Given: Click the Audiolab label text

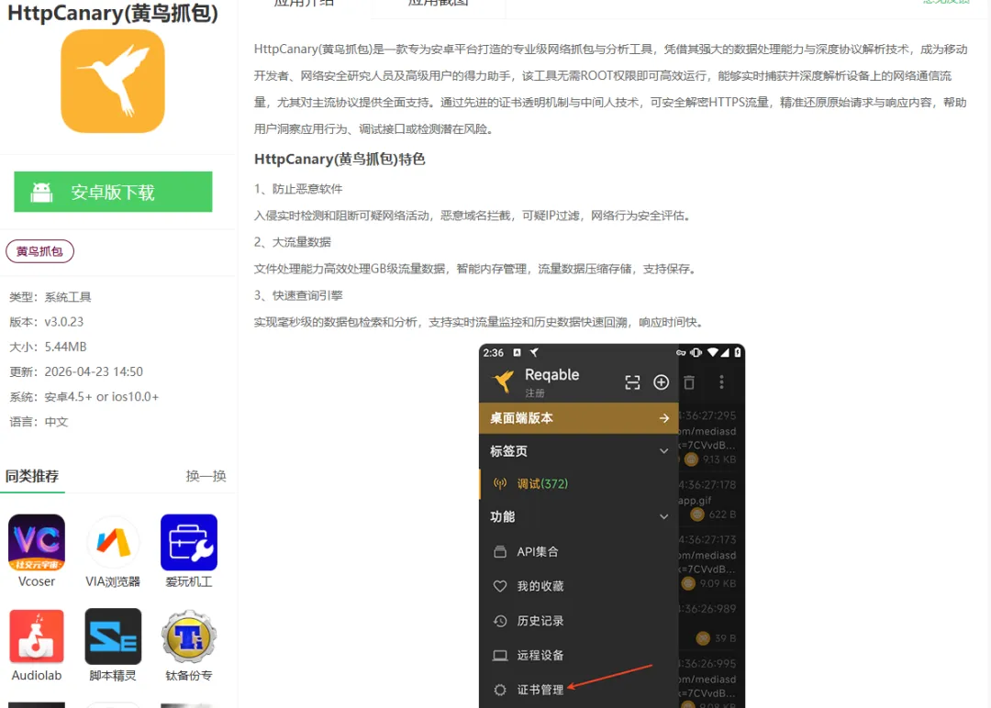Looking at the screenshot, I should (37, 675).
